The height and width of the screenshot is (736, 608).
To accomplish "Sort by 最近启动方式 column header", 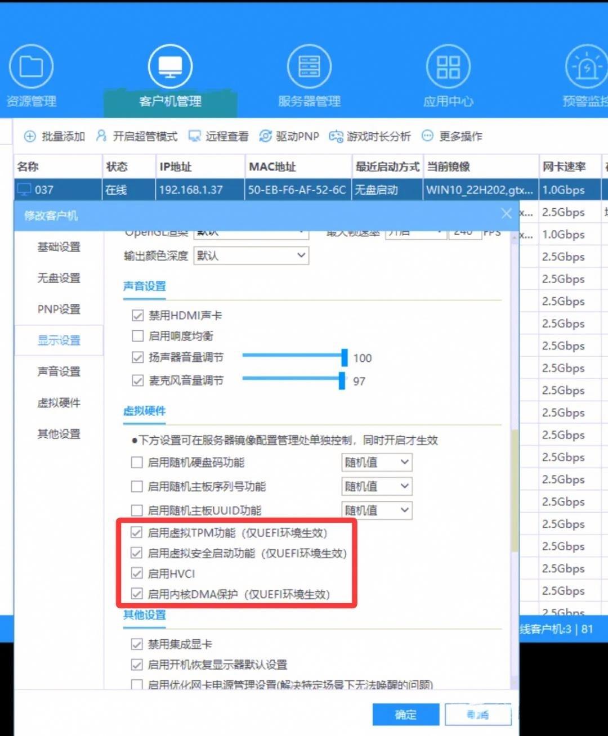I will click(x=387, y=167).
